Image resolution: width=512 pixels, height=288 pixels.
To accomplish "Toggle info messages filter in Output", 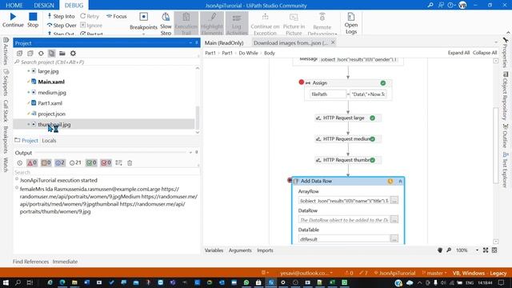I will tap(60, 162).
